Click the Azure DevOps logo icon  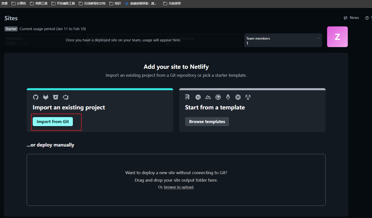point(66,97)
